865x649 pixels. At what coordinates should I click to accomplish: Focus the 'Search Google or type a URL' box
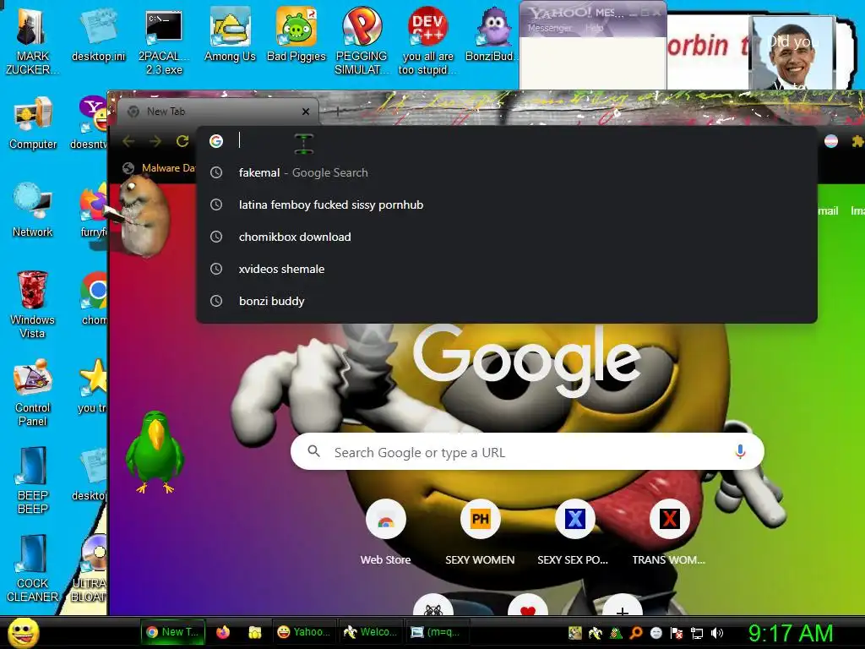click(x=527, y=451)
